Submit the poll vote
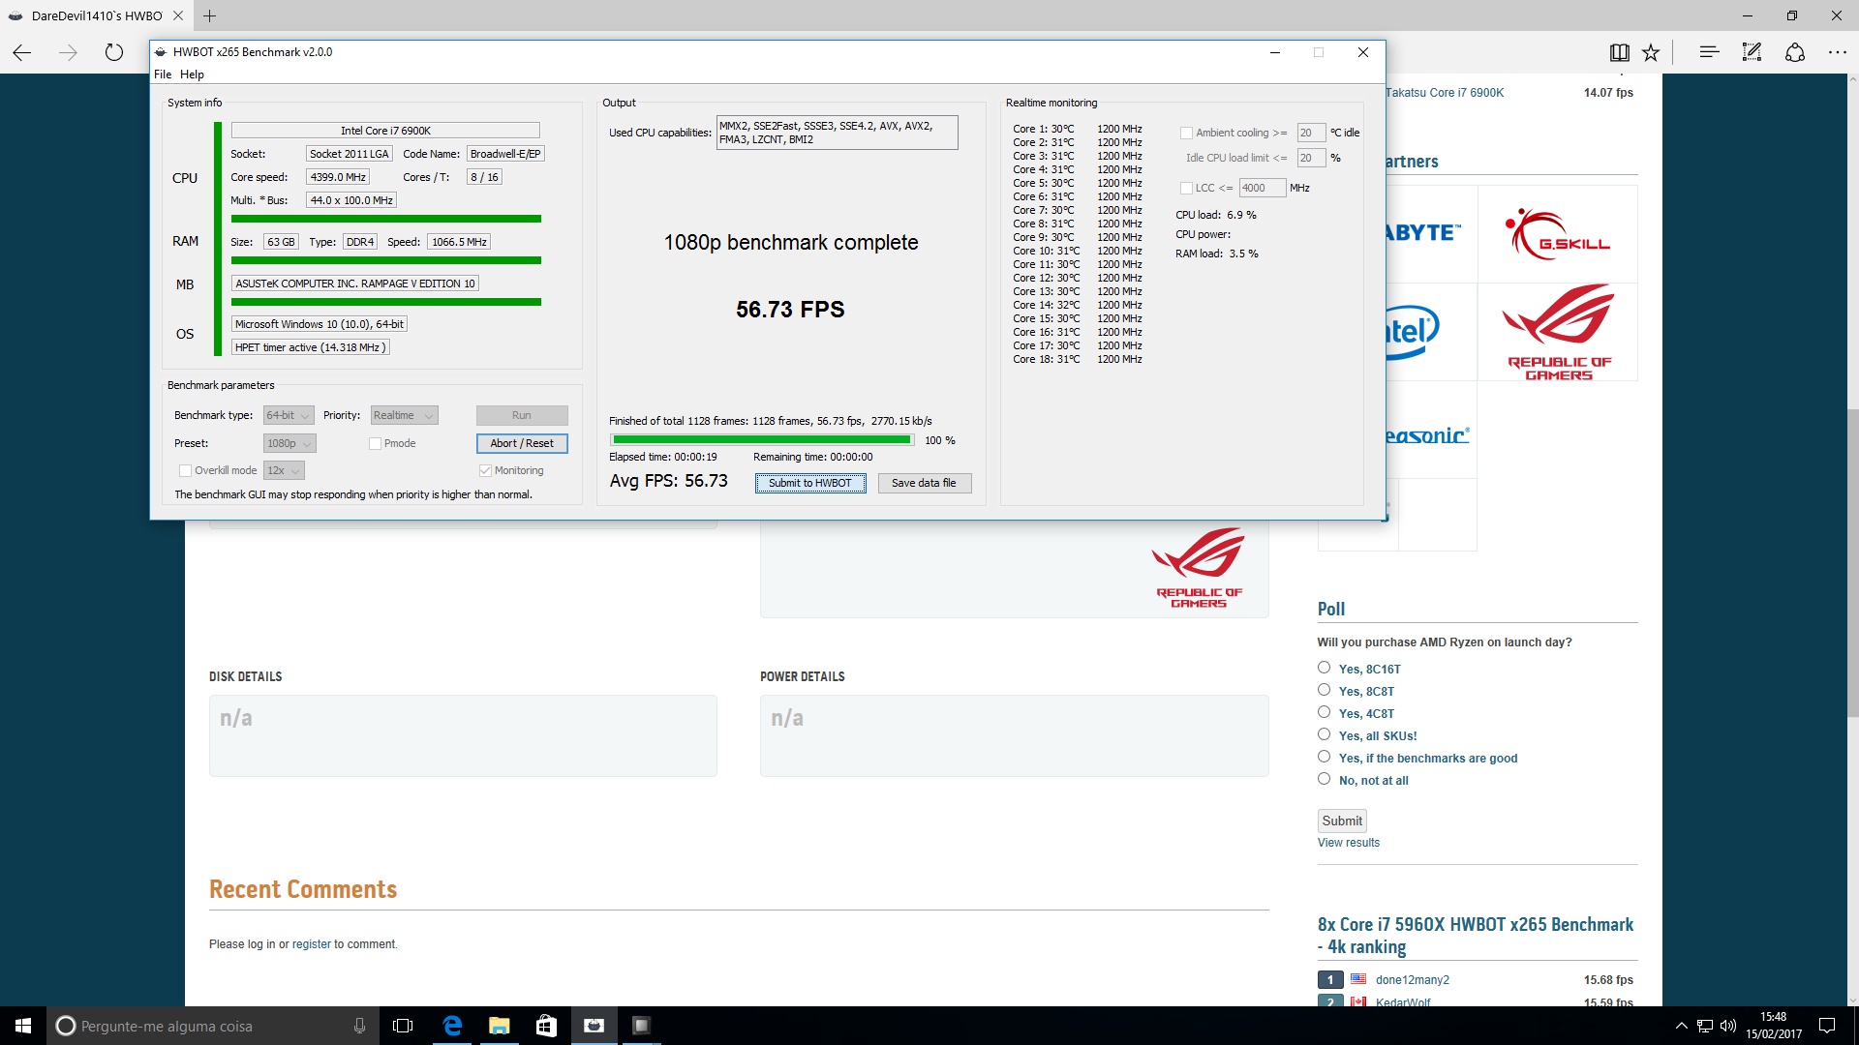1859x1045 pixels. pyautogui.click(x=1342, y=821)
